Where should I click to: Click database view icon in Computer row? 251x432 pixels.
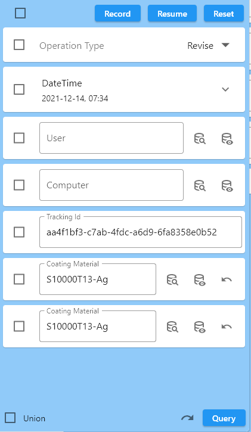point(227,185)
